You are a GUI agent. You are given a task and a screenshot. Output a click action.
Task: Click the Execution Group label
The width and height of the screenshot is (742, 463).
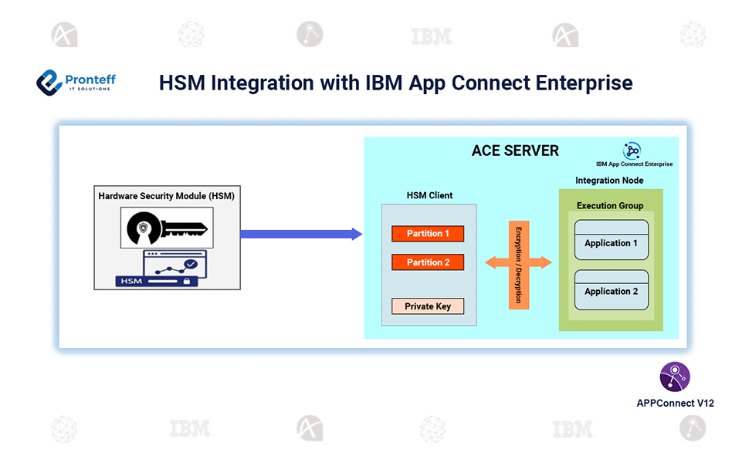pyautogui.click(x=610, y=206)
